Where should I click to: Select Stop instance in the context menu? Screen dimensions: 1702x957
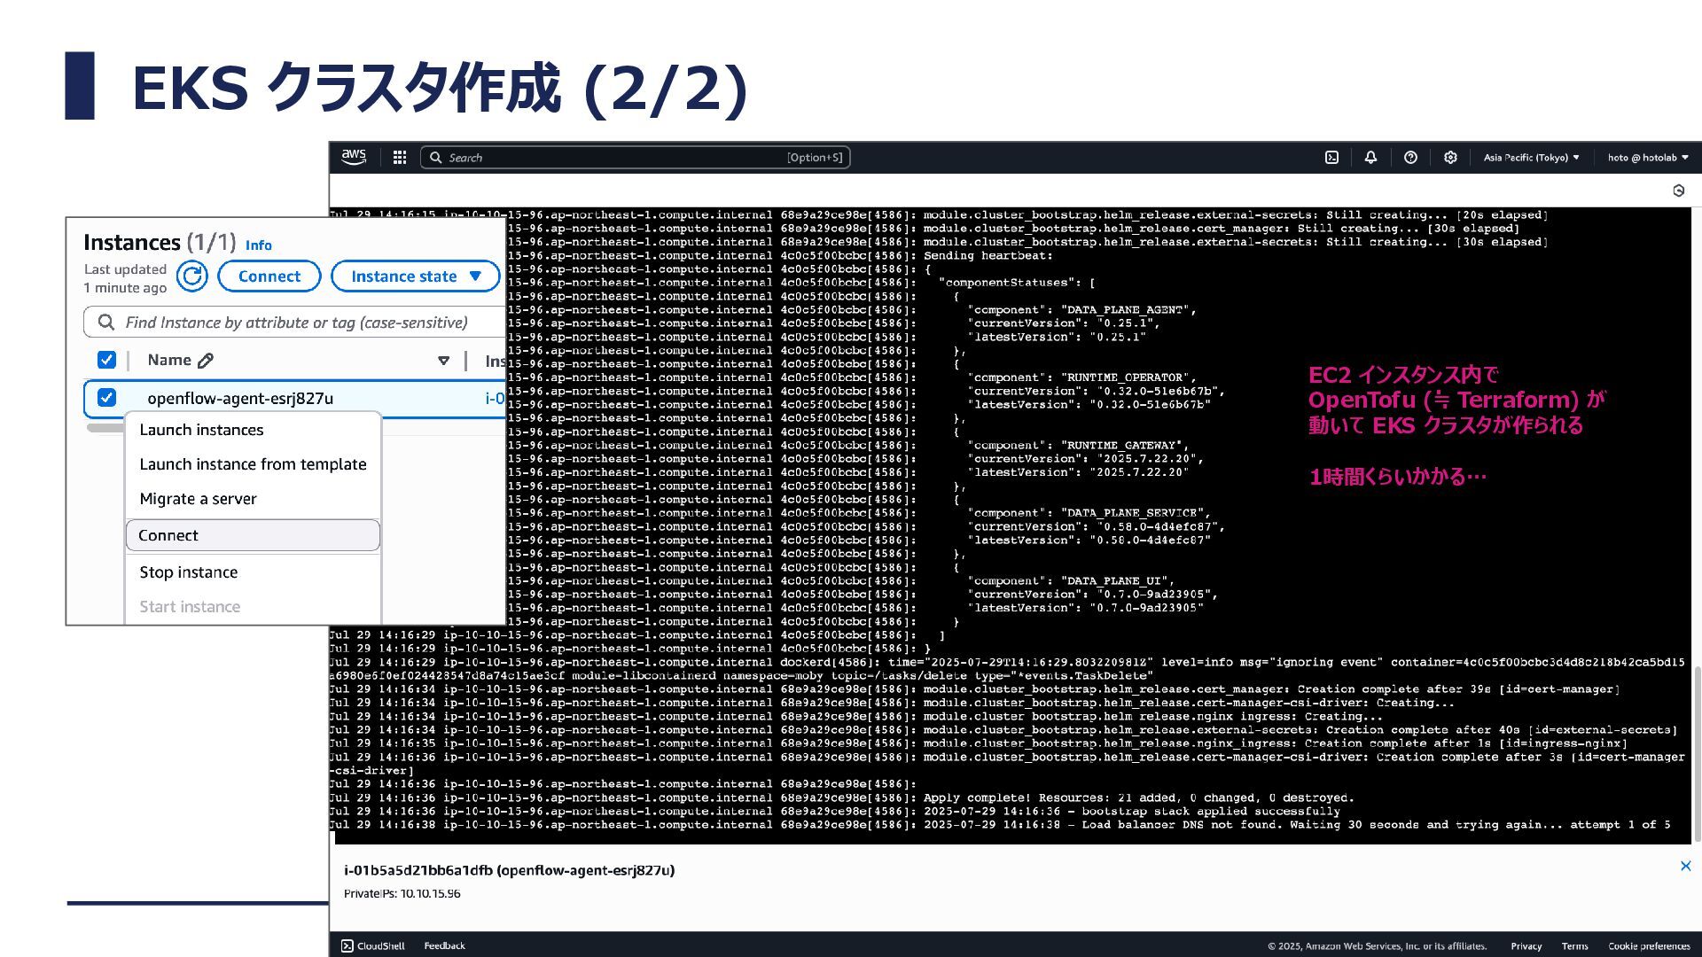point(189,572)
